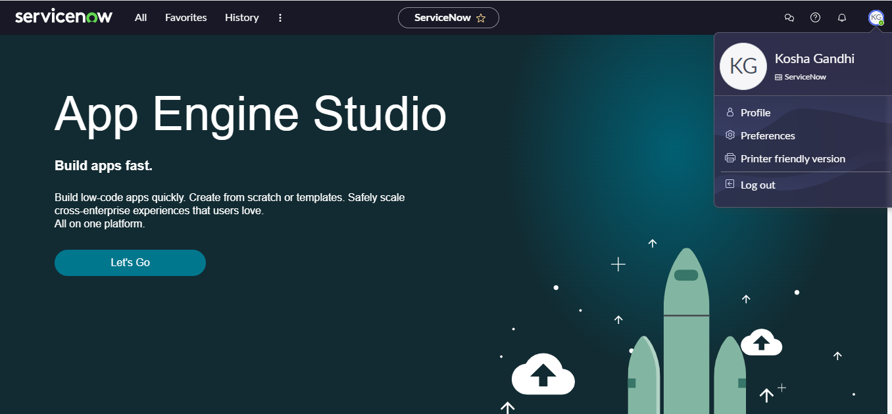Click the ServiceNow company label under user name
The image size is (892, 414).
[801, 77]
